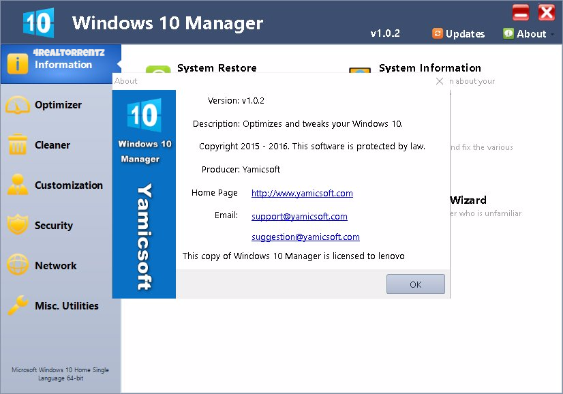Image resolution: width=563 pixels, height=394 pixels.
Task: Click the suggestion@yamicsoft.com email link
Action: pos(305,237)
